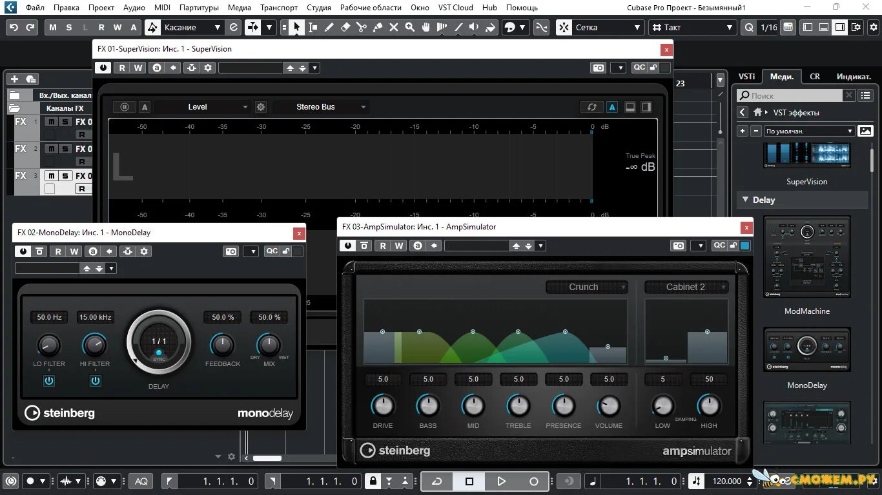The width and height of the screenshot is (882, 495).
Task: Click the Record transport button
Action: coord(534,481)
